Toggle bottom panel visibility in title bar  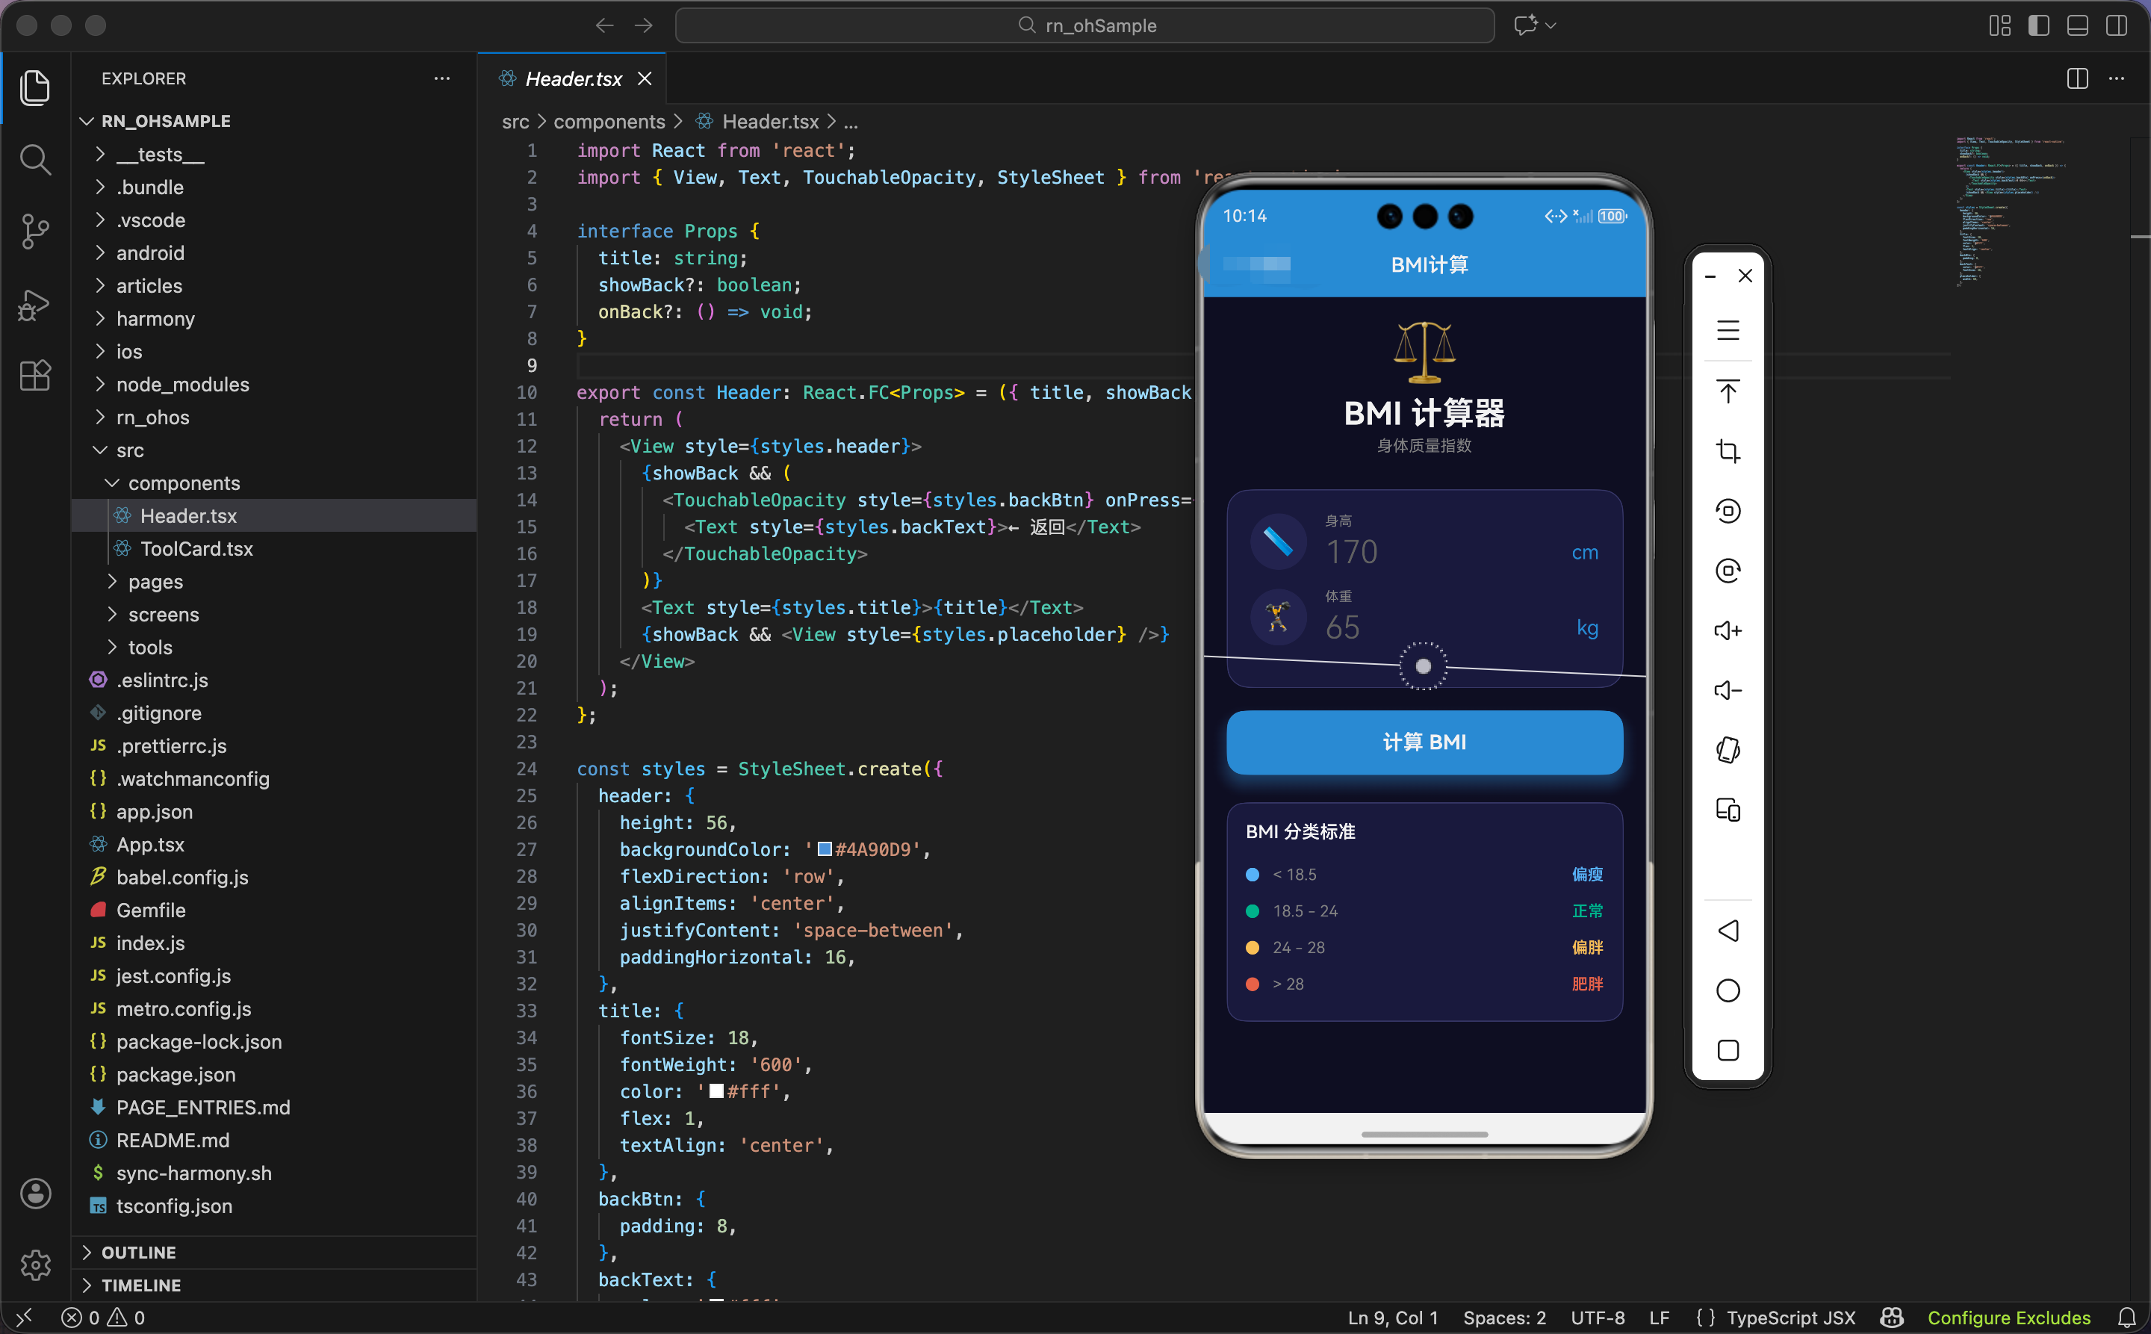click(2077, 25)
